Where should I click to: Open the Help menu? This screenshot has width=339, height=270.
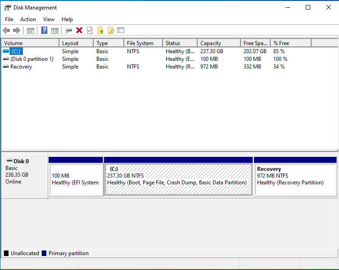67,19
